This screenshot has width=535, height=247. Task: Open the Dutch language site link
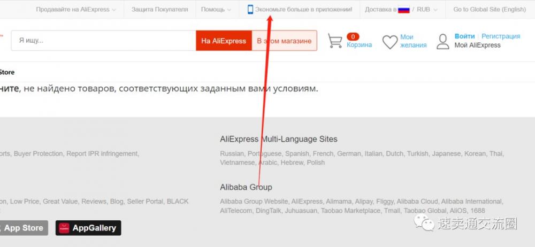[x=394, y=154]
